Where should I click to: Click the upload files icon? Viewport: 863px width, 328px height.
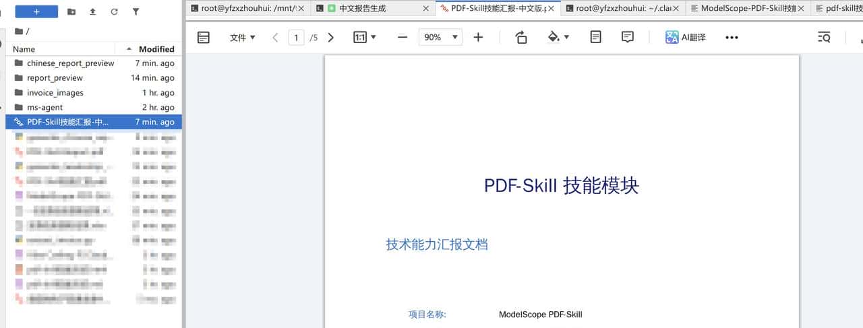click(x=92, y=11)
